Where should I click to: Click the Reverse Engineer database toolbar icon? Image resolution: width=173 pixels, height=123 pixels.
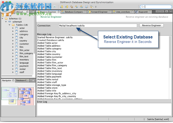point(61,7)
